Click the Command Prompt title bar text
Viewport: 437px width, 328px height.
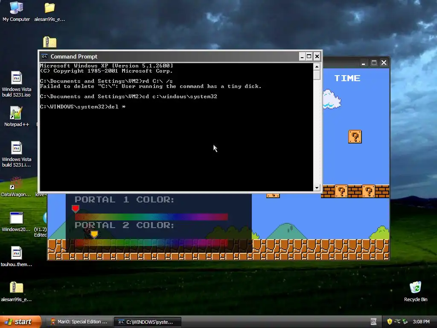(74, 57)
